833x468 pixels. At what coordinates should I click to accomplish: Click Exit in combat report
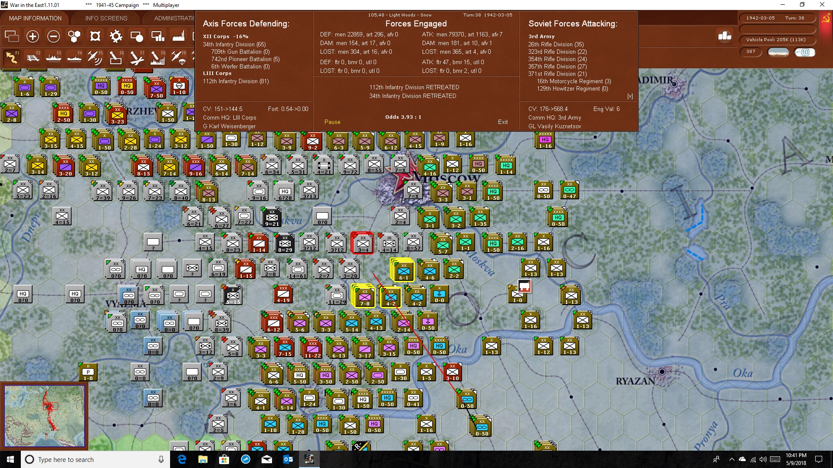point(503,122)
